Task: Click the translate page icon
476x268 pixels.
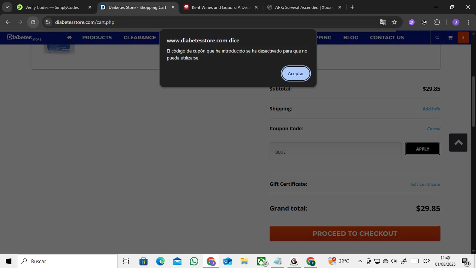Action: [383, 22]
